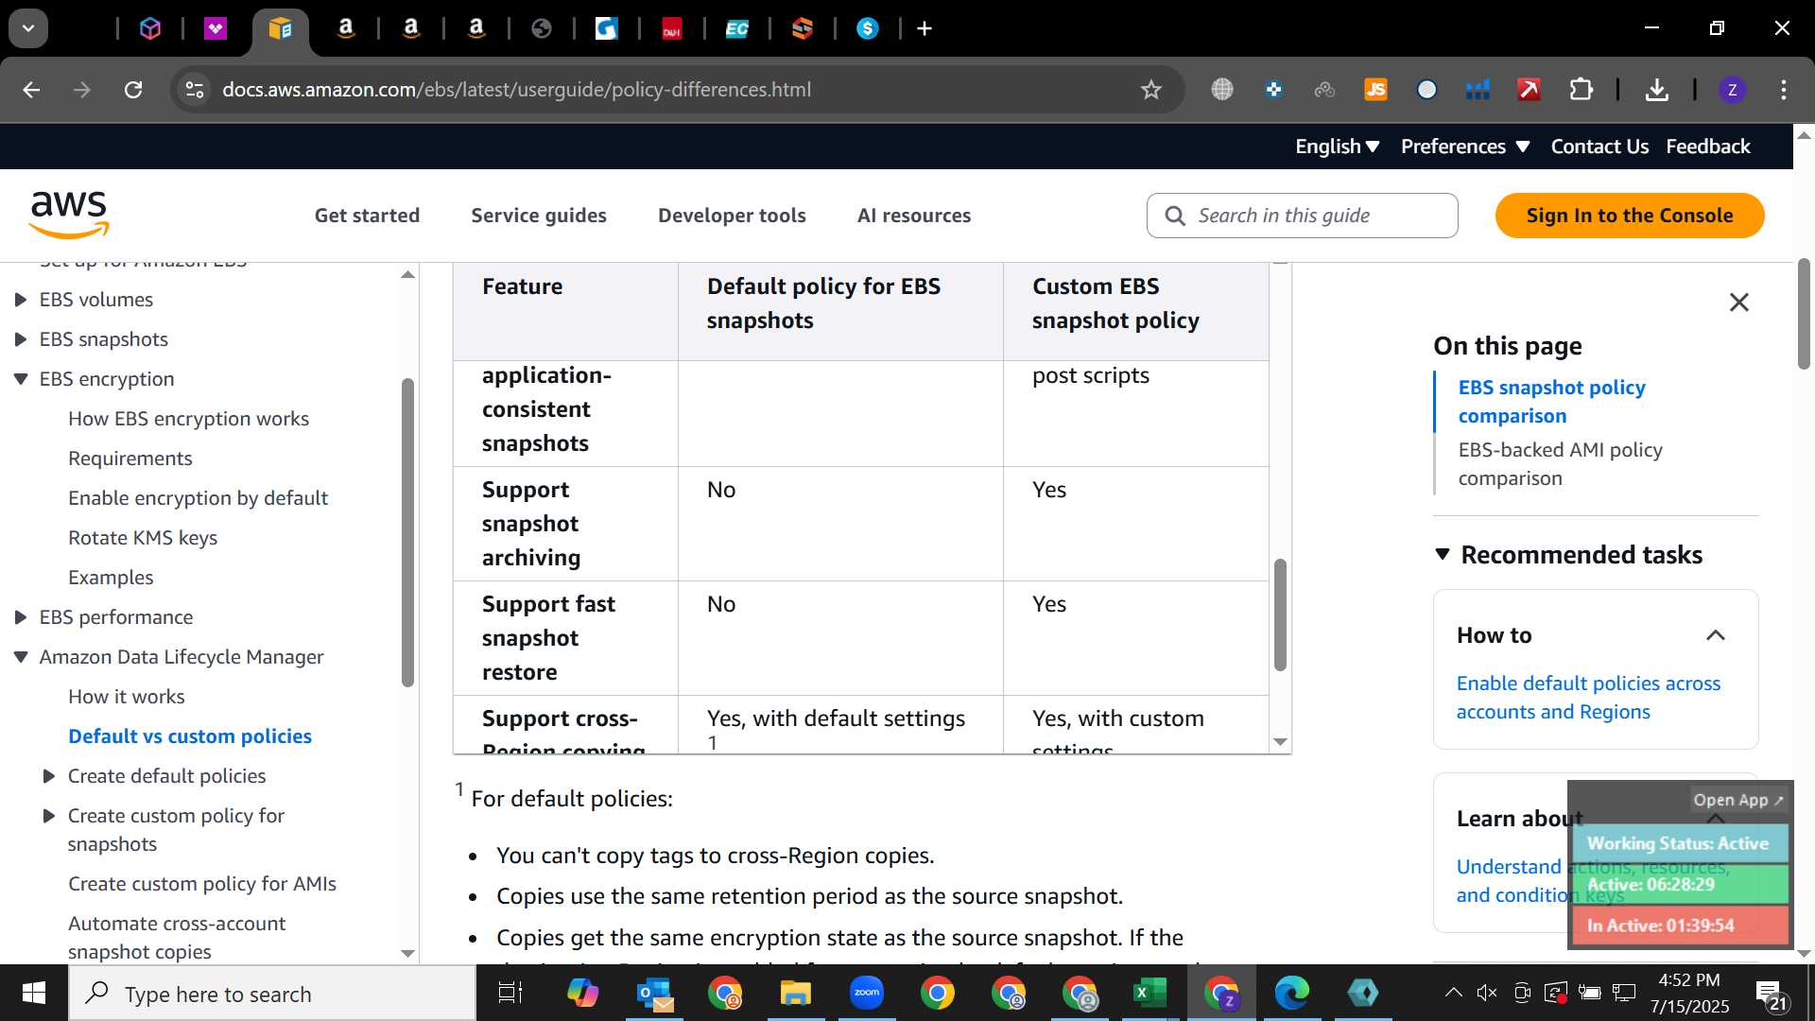Open AI resources menu
Viewport: 1815px width, 1021px height.
(x=914, y=216)
